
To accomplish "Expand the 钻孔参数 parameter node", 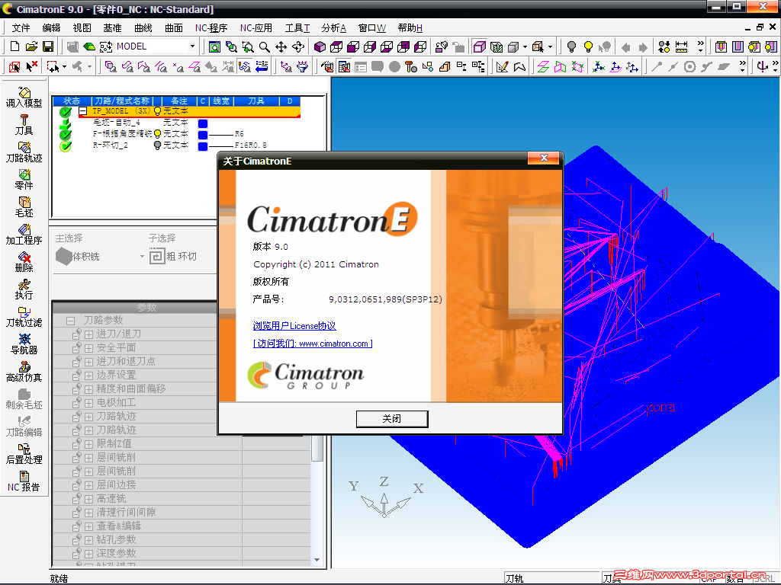I will pyautogui.click(x=88, y=540).
